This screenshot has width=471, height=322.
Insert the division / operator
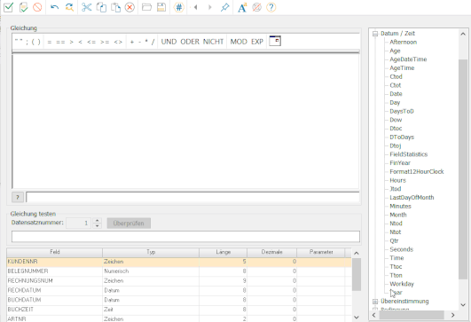[153, 42]
